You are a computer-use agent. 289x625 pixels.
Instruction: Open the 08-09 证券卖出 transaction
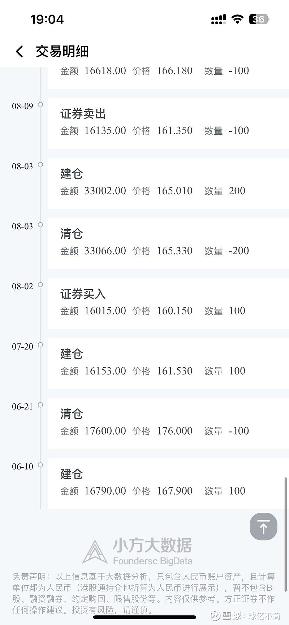coord(168,123)
